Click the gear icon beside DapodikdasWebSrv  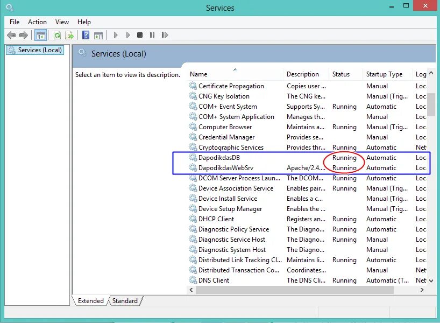(193, 167)
